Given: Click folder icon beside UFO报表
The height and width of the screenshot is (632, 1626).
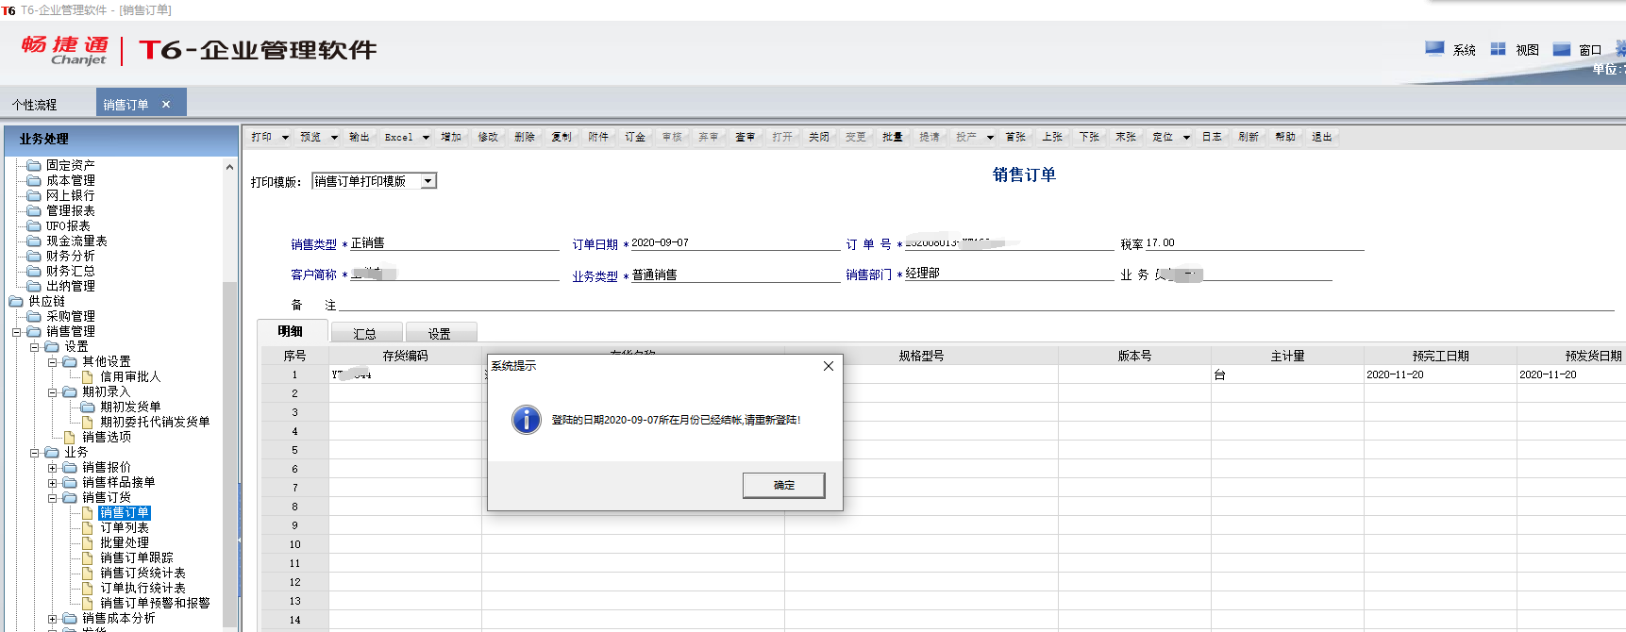Looking at the screenshot, I should (34, 225).
